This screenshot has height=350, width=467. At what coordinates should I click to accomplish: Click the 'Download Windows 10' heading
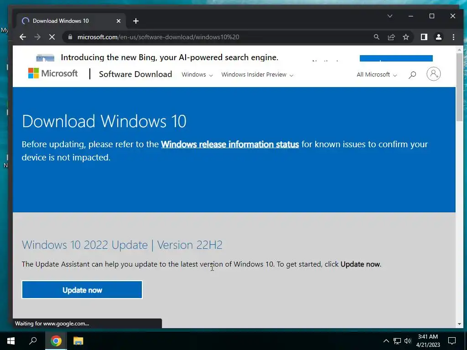tap(104, 121)
